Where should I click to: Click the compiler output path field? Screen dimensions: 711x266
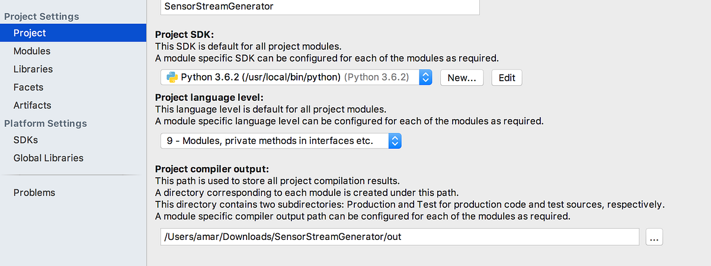400,237
